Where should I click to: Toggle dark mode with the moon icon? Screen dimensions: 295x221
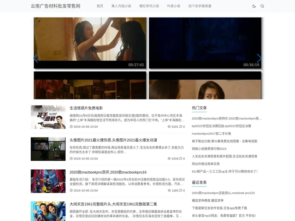[254, 6]
